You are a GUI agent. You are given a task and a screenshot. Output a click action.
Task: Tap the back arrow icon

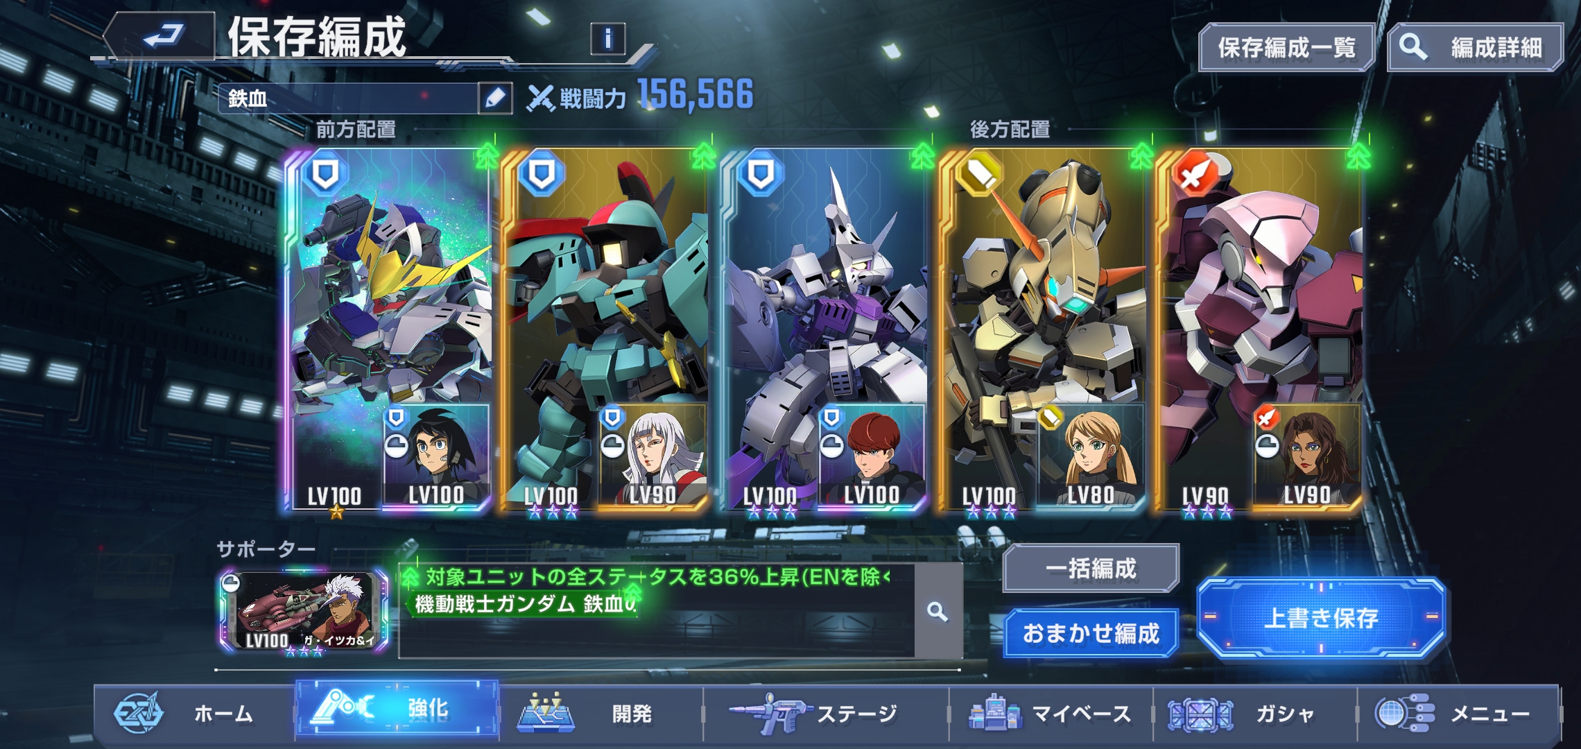[x=163, y=36]
